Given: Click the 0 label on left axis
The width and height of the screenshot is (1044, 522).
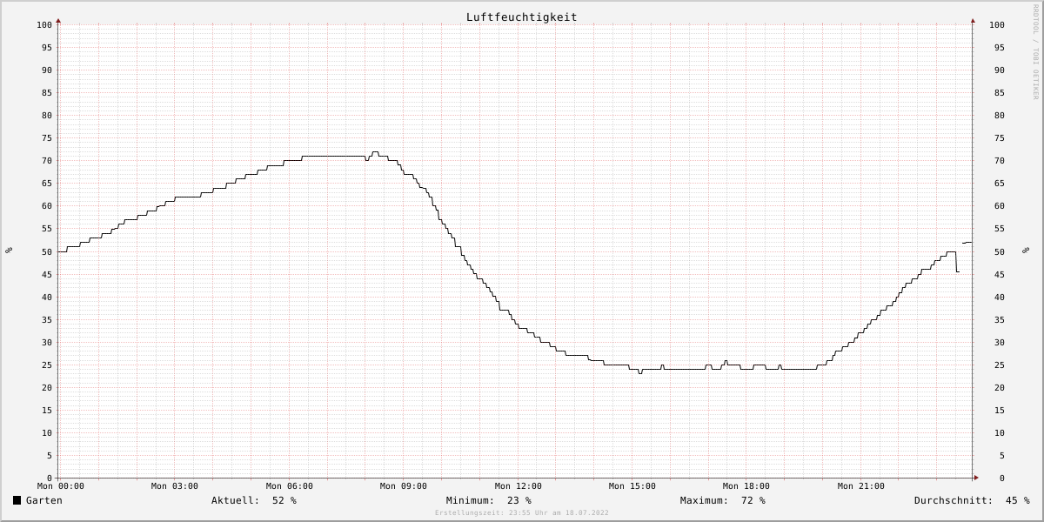Looking at the screenshot, I should (50, 478).
